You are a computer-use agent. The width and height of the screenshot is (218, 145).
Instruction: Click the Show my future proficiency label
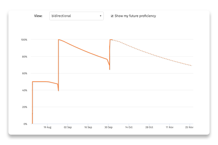[135, 16]
